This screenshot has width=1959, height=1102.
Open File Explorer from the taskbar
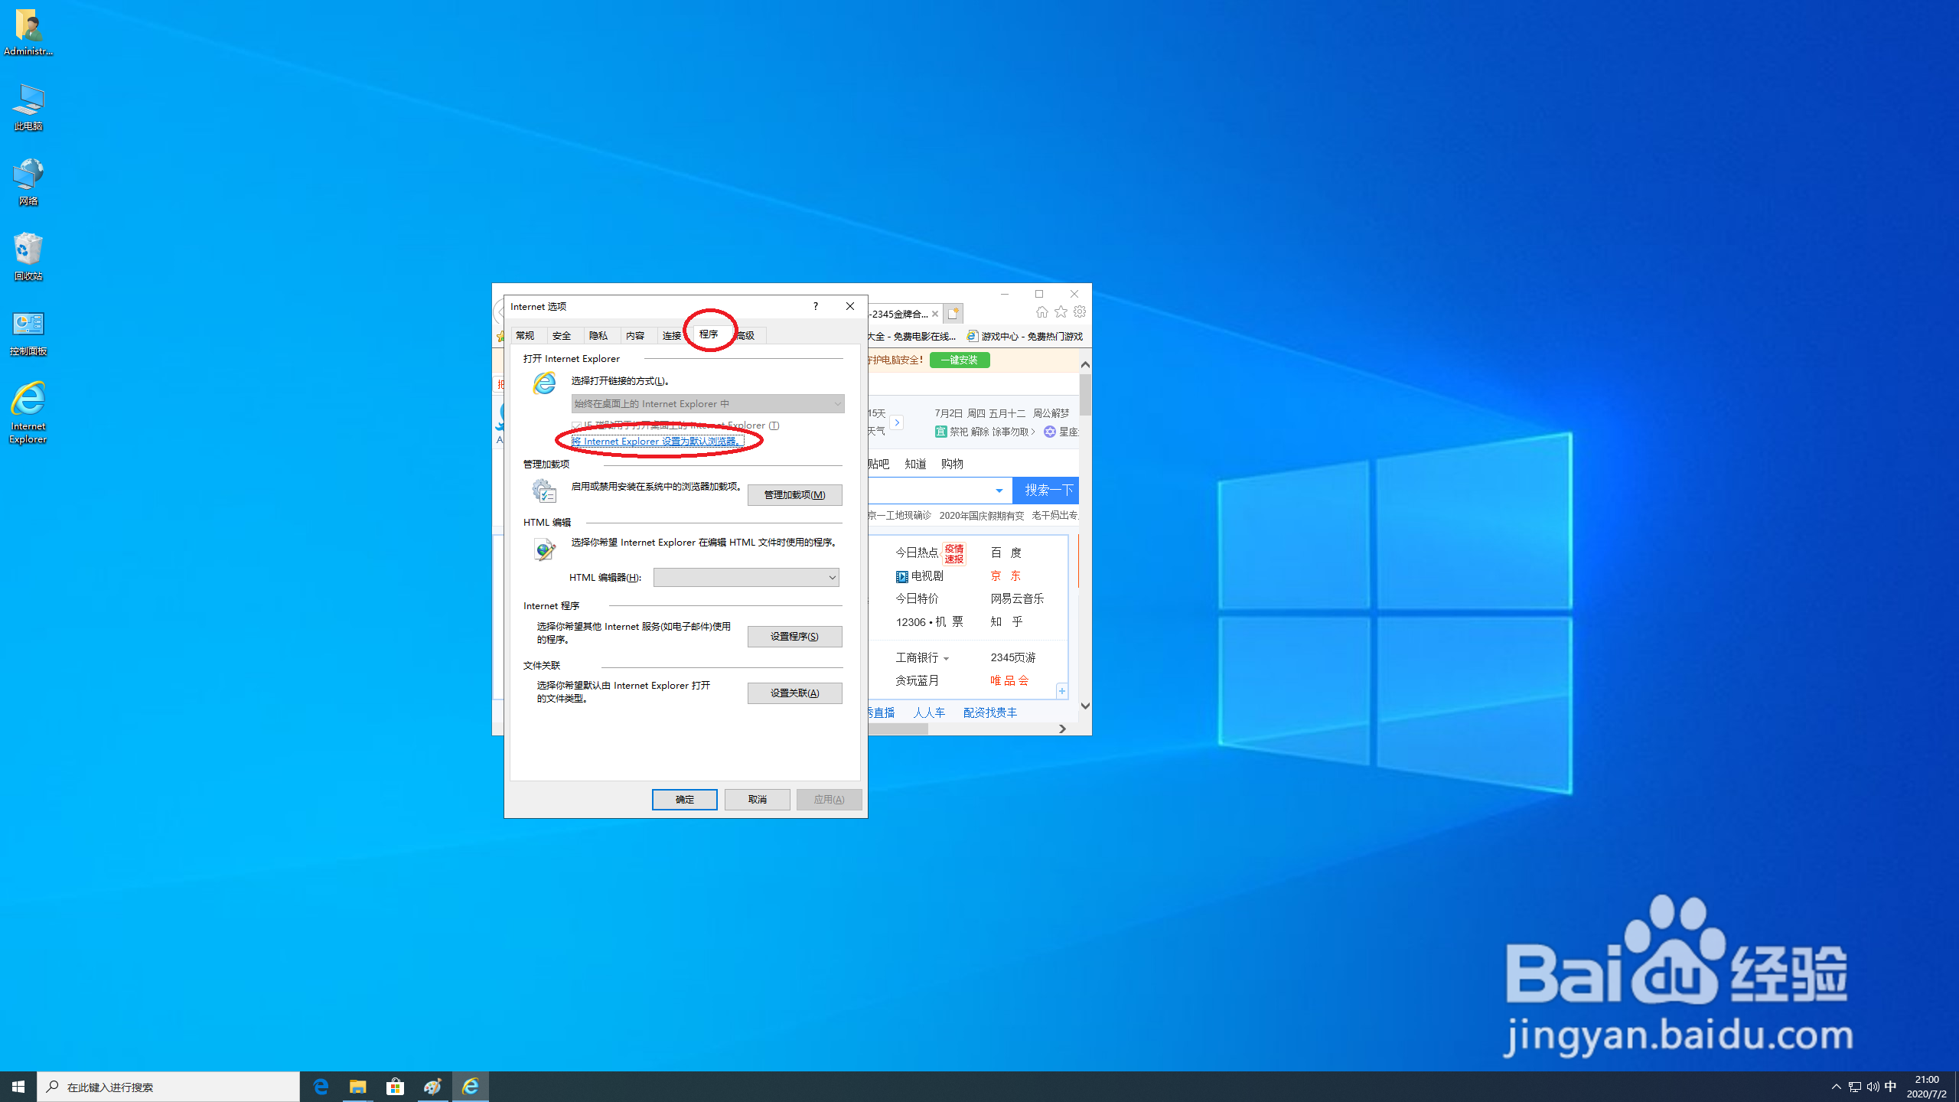(x=357, y=1086)
